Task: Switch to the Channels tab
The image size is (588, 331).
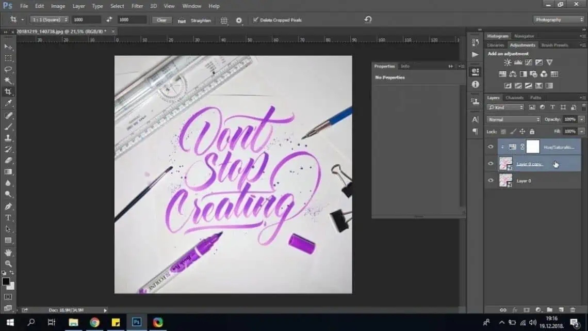Action: point(514,98)
